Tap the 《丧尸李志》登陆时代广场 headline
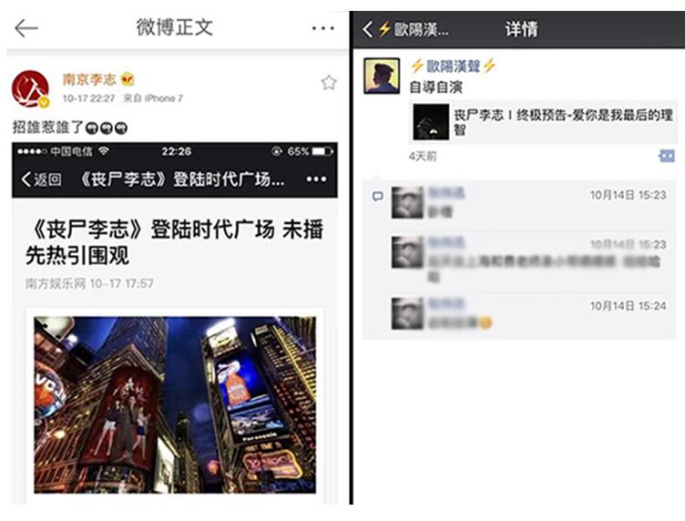Screen dimensions: 685x521 (175, 242)
